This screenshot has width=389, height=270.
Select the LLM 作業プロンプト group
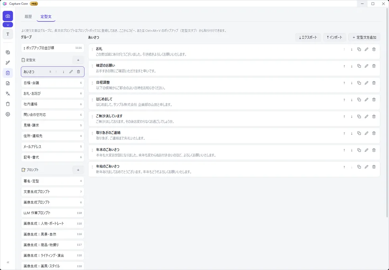coord(52,213)
